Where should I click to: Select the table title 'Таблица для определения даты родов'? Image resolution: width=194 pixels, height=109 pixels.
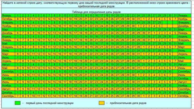[x=96, y=12]
